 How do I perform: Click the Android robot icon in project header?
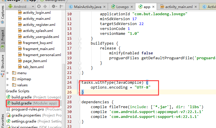(10, 6)
